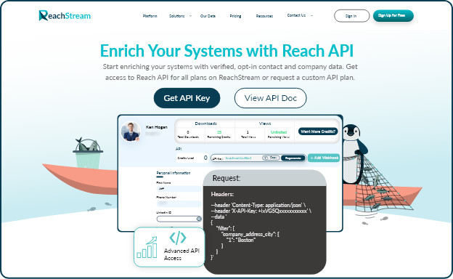Click the 'Enrich Your Systems with Reach API' heading

226,51
